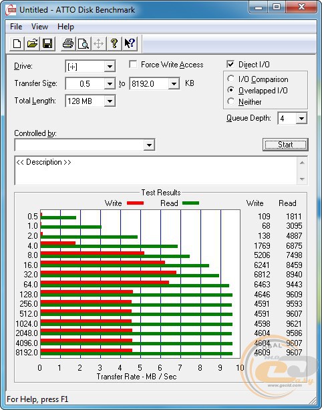This screenshot has width=322, height=410.
Task: Click the ATTO application icon in title bar
Action: [x=11, y=10]
